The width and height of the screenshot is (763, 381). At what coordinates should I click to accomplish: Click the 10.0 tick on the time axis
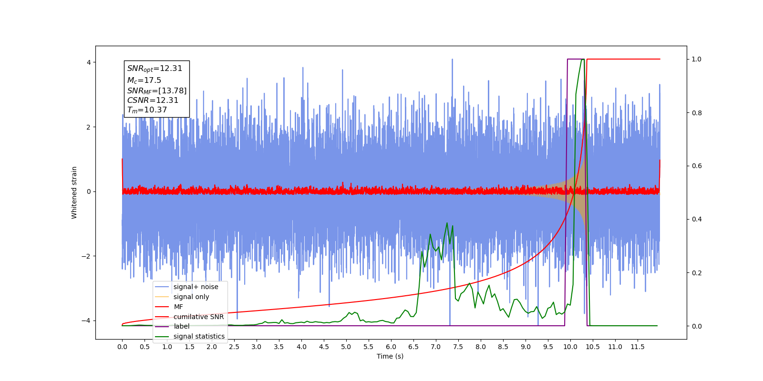click(570, 347)
